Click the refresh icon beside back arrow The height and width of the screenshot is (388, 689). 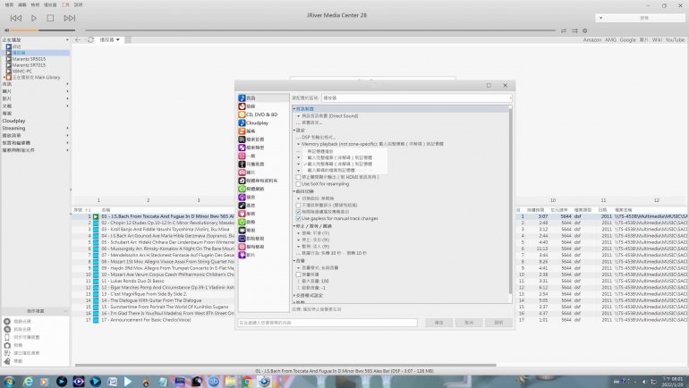pyautogui.click(x=90, y=40)
